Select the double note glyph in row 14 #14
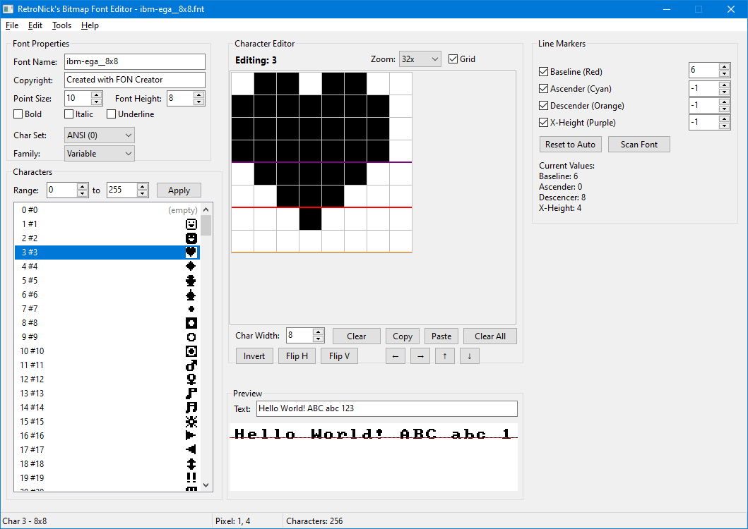748x529 pixels. point(191,408)
